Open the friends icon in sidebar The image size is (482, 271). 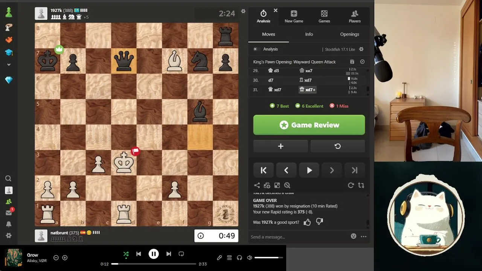click(x=8, y=202)
